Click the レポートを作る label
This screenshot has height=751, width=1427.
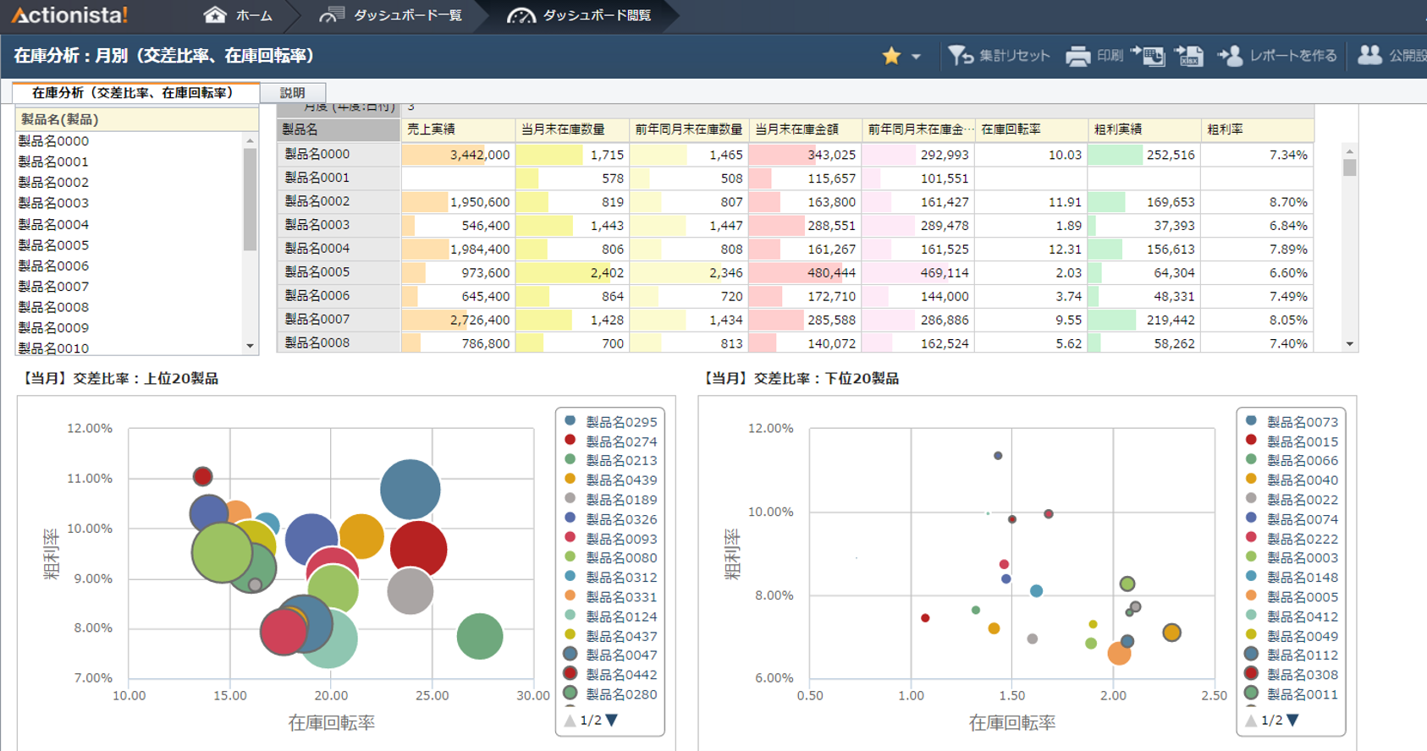click(x=1293, y=56)
